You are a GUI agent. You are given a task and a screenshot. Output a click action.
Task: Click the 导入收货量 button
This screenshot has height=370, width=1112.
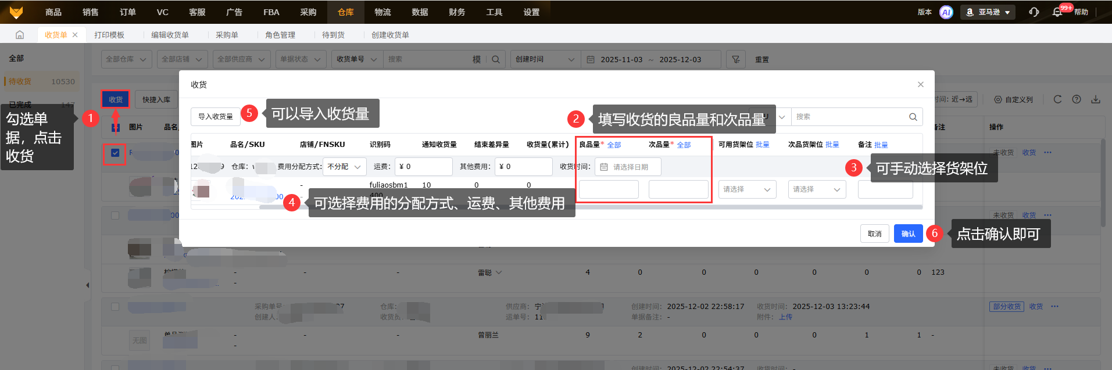[216, 117]
